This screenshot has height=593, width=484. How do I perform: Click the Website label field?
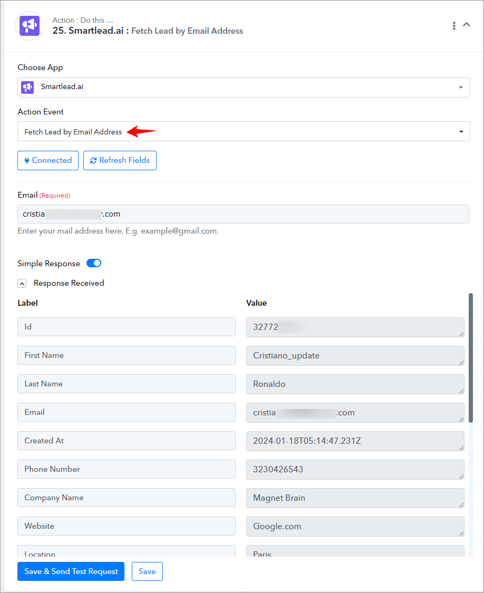pyautogui.click(x=127, y=526)
